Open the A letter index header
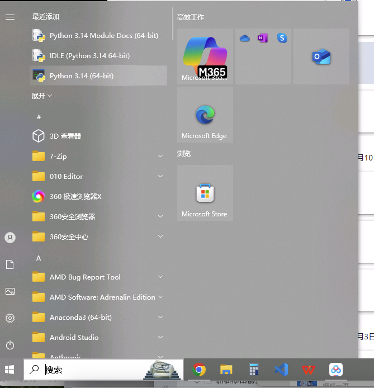Image resolution: width=374 pixels, height=388 pixels. [x=39, y=258]
